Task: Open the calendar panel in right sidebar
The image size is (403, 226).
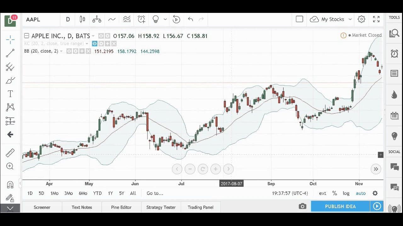Action: pos(394,116)
